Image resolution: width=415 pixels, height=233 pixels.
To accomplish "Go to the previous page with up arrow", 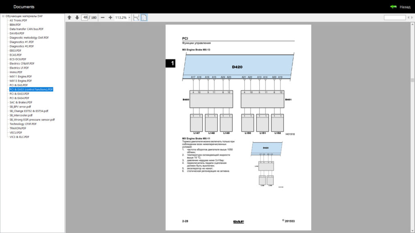I will [x=69, y=17].
